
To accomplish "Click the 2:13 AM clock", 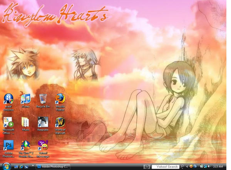I will [x=218, y=167].
